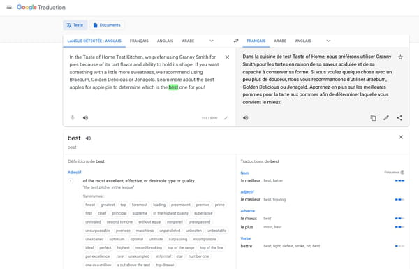
Task: Select synonym chip top-drawer
Action: (165, 265)
